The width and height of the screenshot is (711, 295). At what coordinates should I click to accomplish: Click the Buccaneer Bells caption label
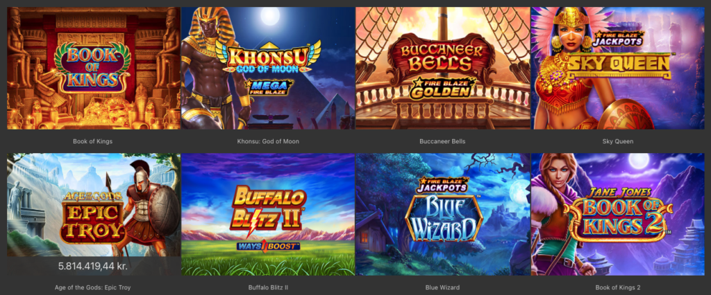tap(442, 141)
